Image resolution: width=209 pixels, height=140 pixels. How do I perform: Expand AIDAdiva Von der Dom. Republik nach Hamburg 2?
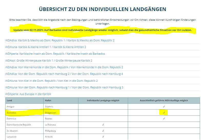coord(64,74)
